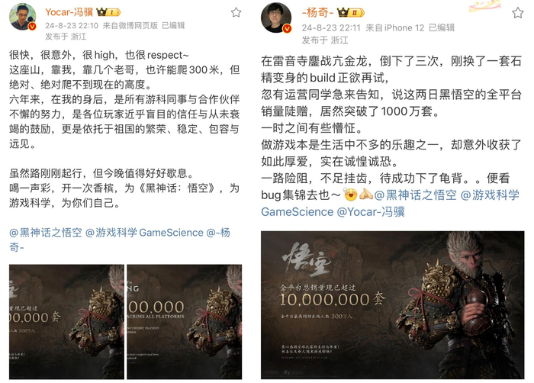Favorite Yocar-冯骥's post with the star icon
This screenshot has width=534, height=383.
click(x=236, y=13)
